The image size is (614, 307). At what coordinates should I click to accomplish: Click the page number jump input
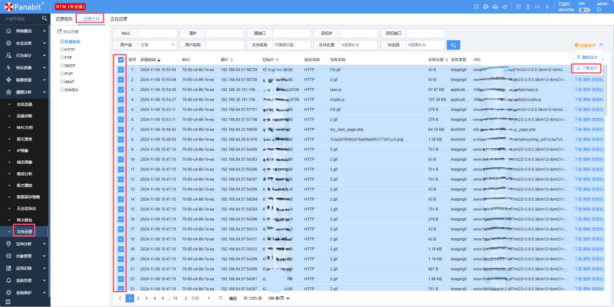point(209,298)
